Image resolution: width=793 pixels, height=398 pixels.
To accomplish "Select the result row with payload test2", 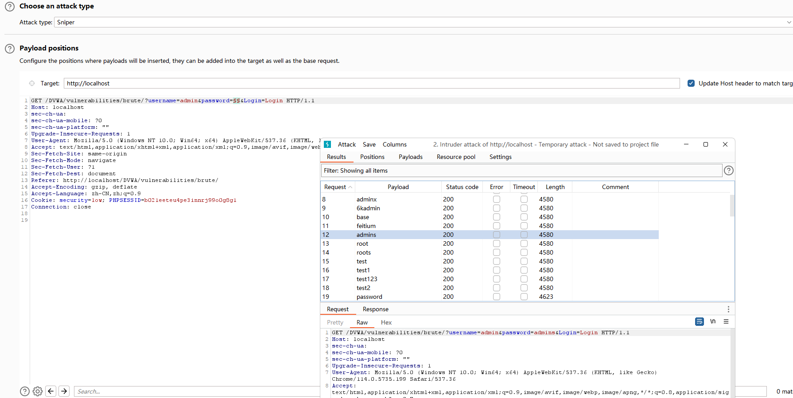I will 490,288.
